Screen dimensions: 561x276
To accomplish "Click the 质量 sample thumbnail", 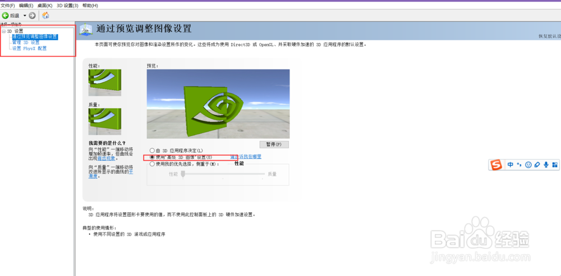I will pyautogui.click(x=105, y=121).
